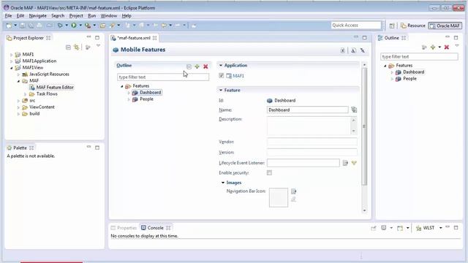The image size is (468, 263).
Task: Expand the MAF1Application project
Action: [12, 61]
